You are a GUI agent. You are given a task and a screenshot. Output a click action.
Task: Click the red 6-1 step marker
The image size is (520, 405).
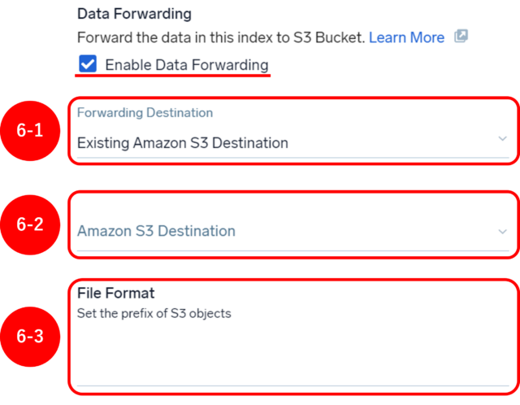coord(30,131)
